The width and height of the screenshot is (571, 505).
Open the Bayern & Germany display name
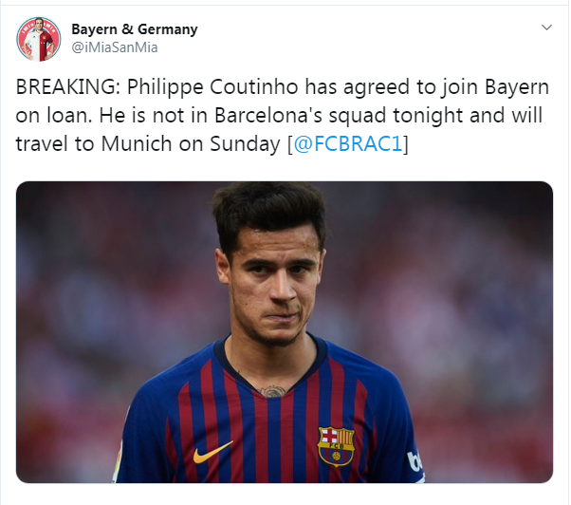pos(135,28)
